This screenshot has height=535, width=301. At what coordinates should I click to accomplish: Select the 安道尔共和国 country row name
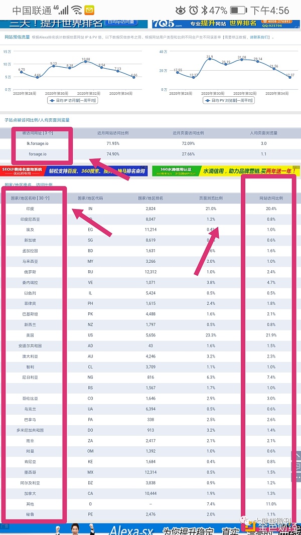[30, 346]
